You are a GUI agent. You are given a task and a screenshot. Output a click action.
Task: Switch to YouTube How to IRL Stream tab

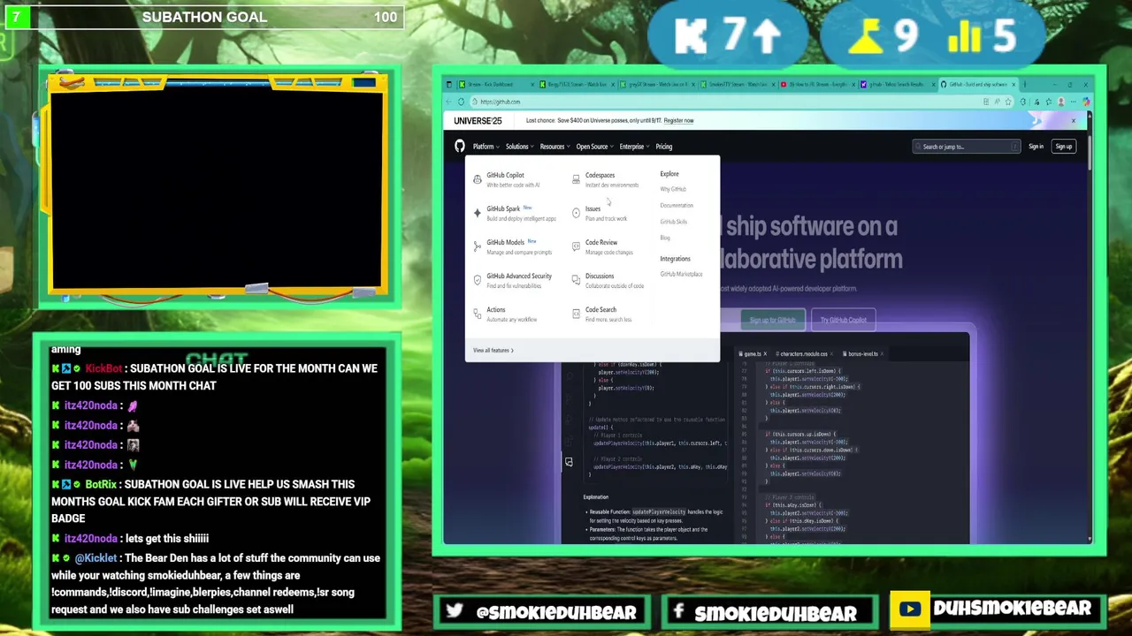click(819, 85)
